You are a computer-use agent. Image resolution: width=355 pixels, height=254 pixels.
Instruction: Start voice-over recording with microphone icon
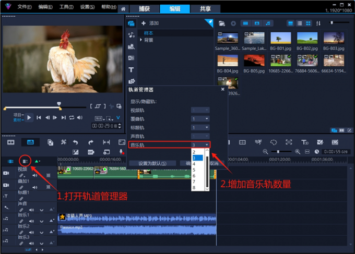pos(121,152)
